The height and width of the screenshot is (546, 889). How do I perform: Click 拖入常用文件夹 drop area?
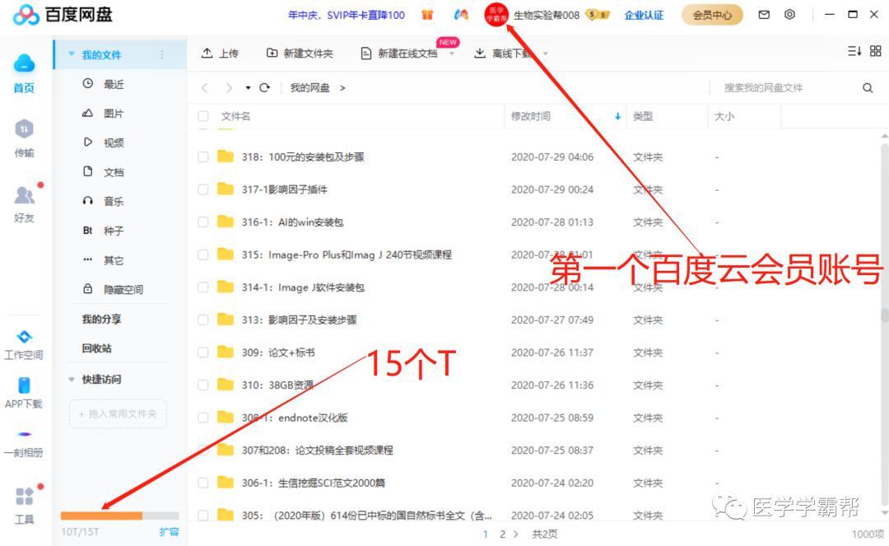pyautogui.click(x=118, y=414)
